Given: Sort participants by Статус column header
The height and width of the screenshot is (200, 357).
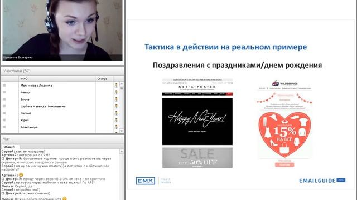Looking at the screenshot, I should [x=104, y=79].
